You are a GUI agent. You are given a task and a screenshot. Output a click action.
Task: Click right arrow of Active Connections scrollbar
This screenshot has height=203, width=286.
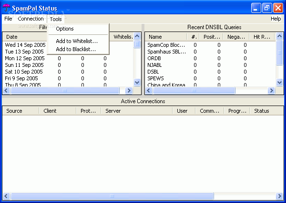(x=279, y=196)
